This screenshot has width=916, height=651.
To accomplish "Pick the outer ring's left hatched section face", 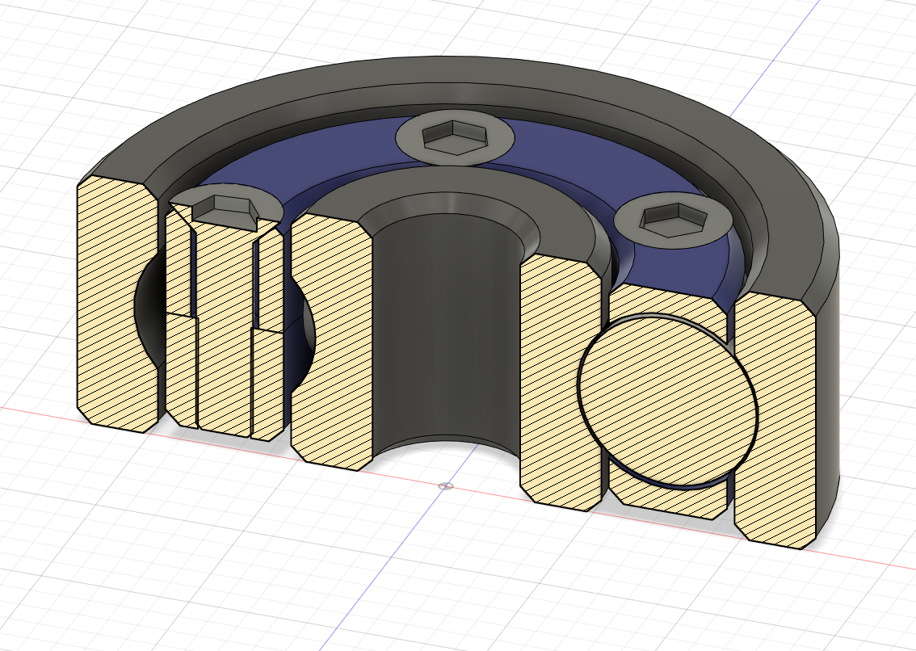I will pos(117,304).
